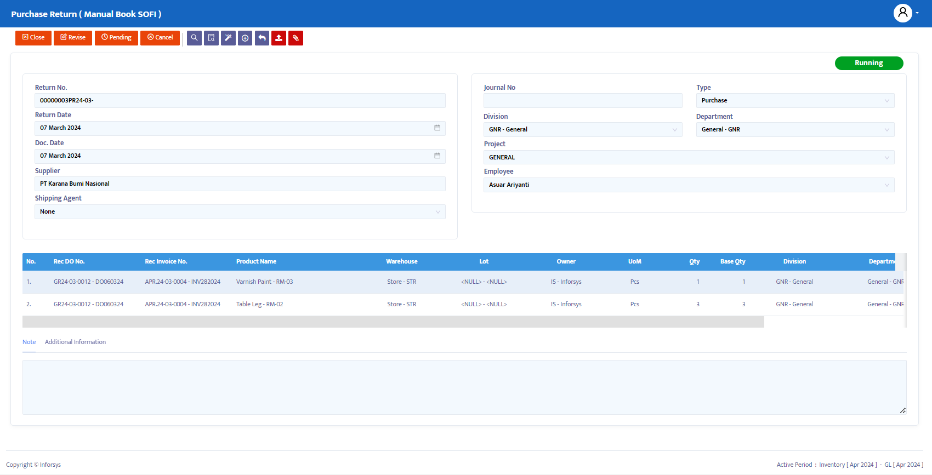932x475 pixels.
Task: Expand the Shipping Agent dropdown
Action: (x=240, y=211)
